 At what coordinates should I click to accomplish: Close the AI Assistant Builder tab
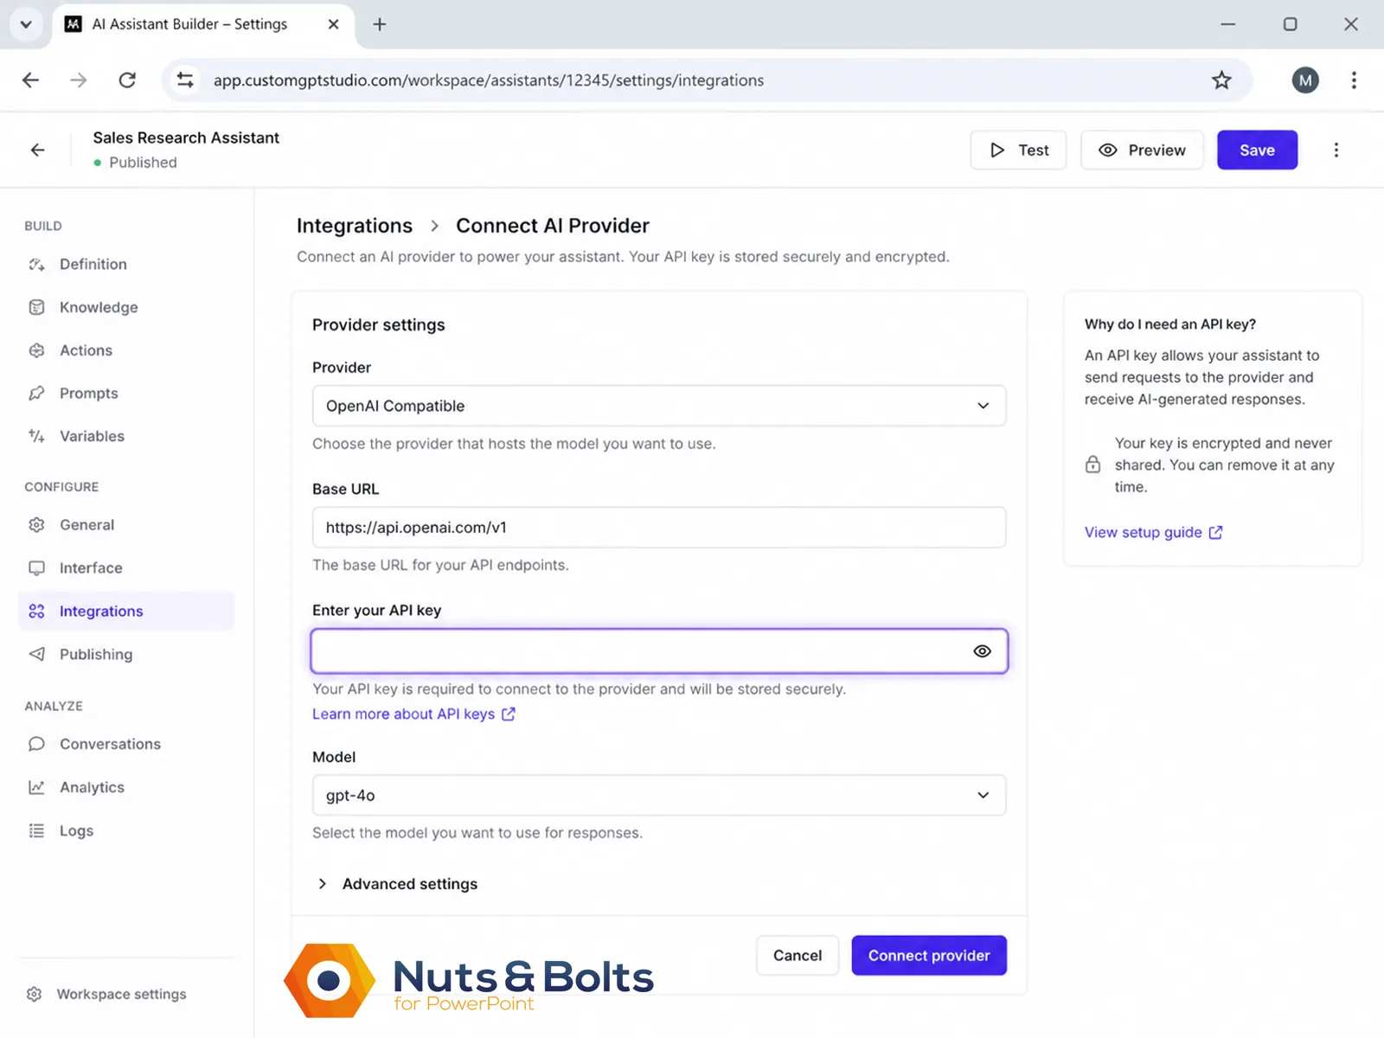pos(333,24)
